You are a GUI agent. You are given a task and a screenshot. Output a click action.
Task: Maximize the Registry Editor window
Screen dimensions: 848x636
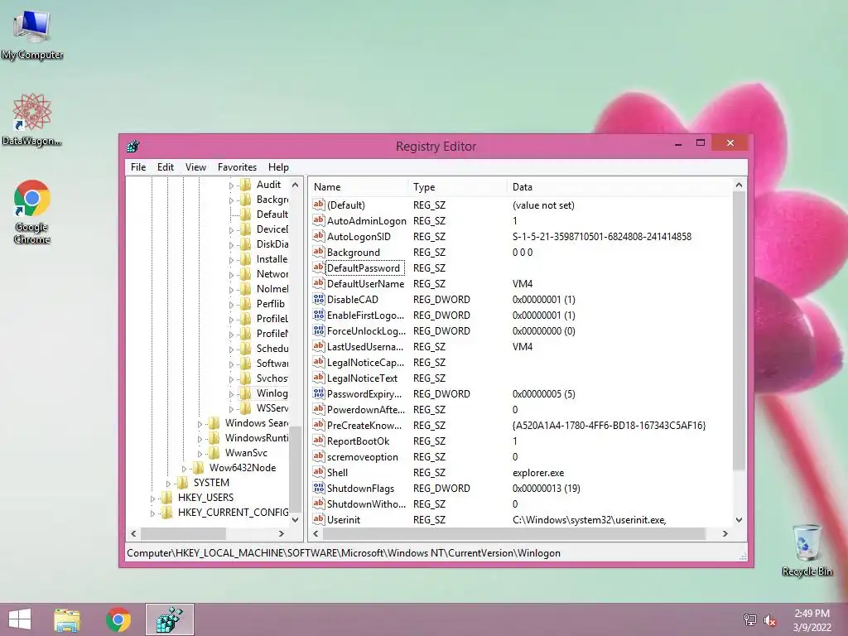pyautogui.click(x=701, y=142)
